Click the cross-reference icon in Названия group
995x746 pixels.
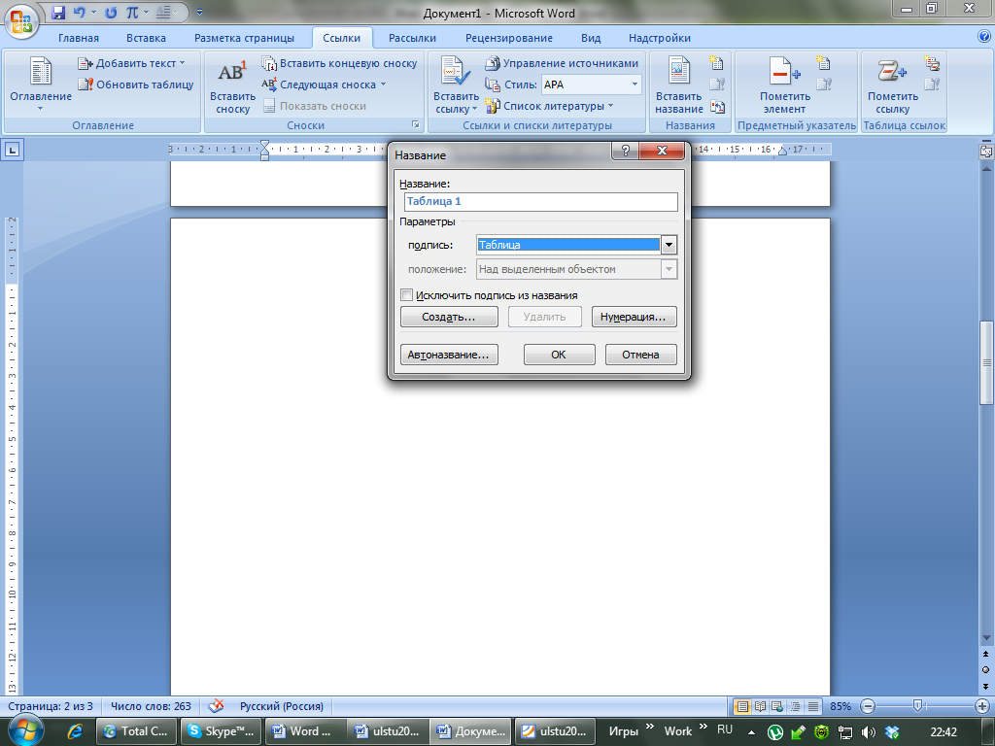(718, 106)
